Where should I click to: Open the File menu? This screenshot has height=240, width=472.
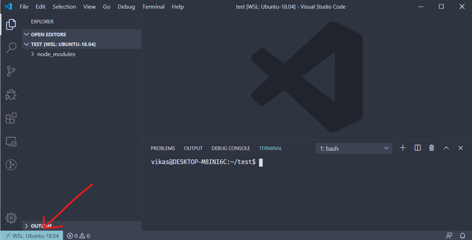[24, 7]
